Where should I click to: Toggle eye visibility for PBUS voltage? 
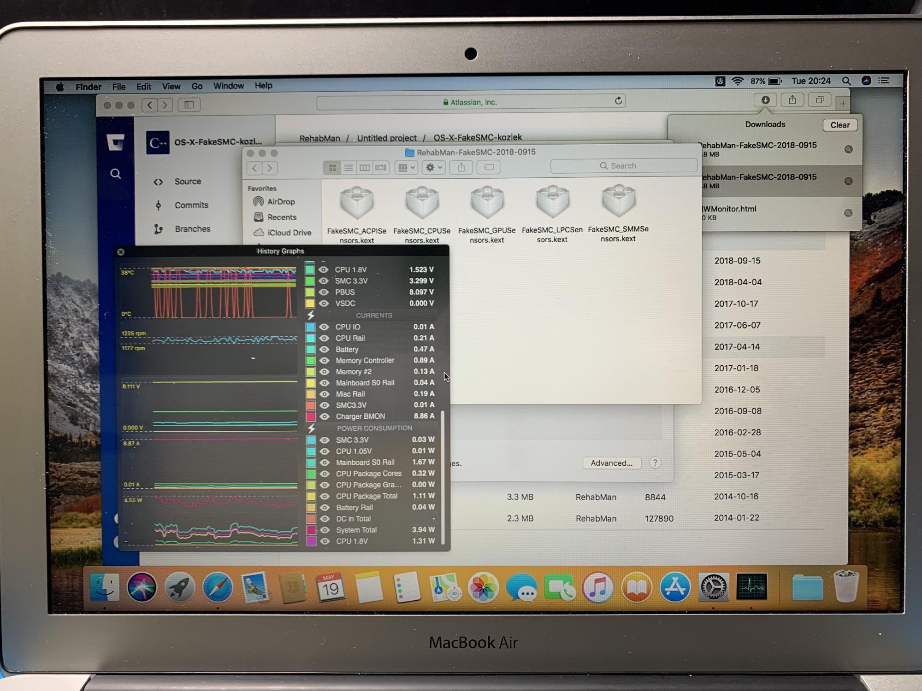pyautogui.click(x=324, y=292)
